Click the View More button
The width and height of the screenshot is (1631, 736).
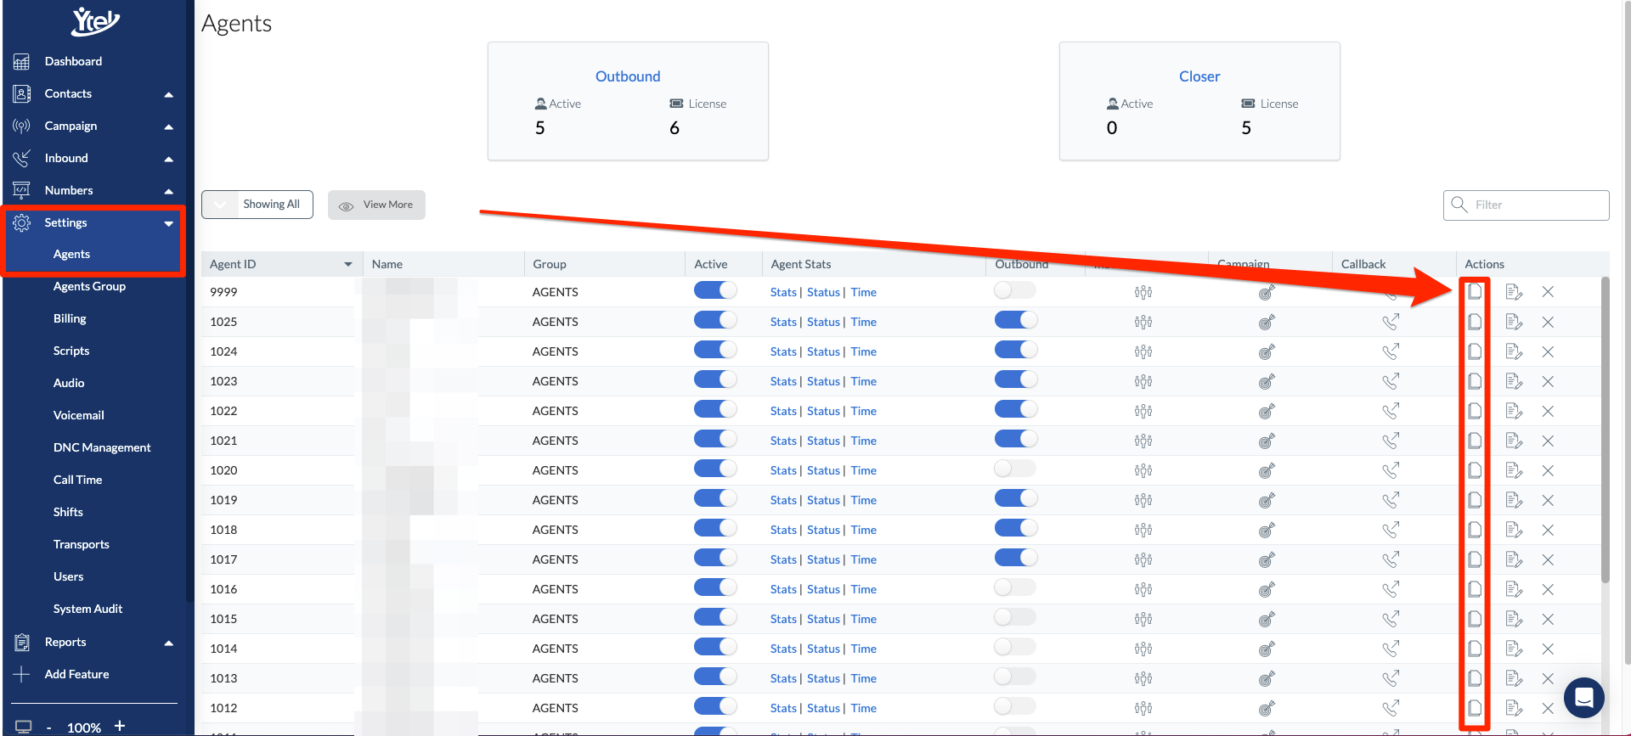[376, 205]
